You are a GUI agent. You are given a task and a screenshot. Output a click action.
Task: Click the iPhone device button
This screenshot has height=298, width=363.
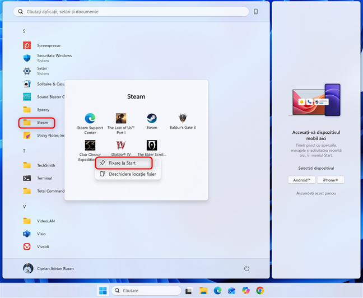(331, 180)
